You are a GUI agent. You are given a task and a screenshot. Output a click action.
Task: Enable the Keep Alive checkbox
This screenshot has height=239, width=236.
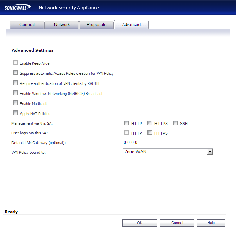[15, 63]
